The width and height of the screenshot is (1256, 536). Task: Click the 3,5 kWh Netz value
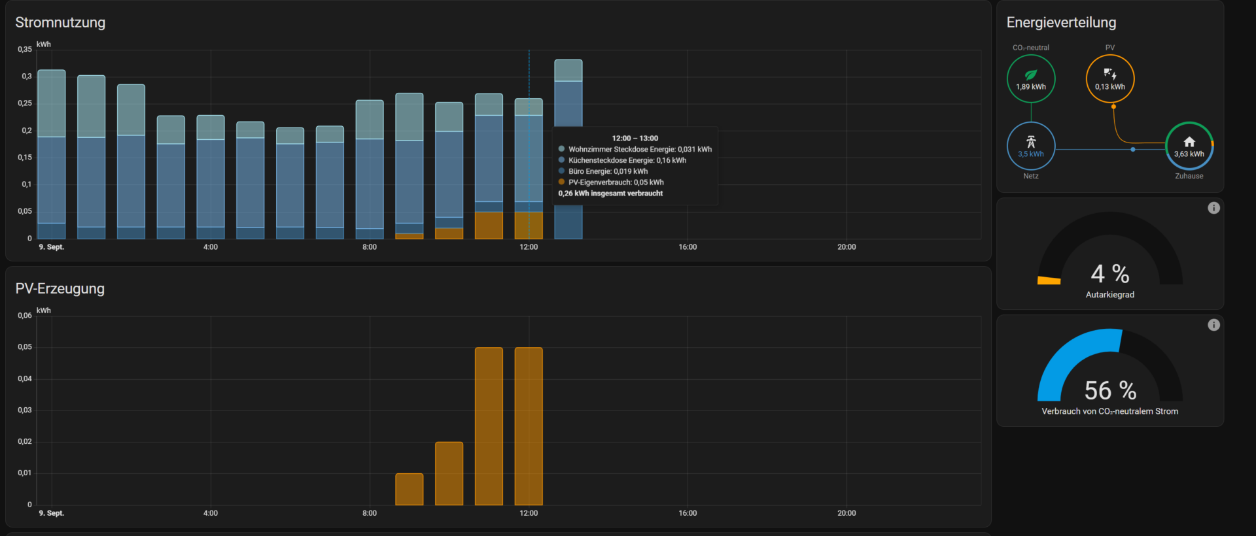pyautogui.click(x=1031, y=154)
